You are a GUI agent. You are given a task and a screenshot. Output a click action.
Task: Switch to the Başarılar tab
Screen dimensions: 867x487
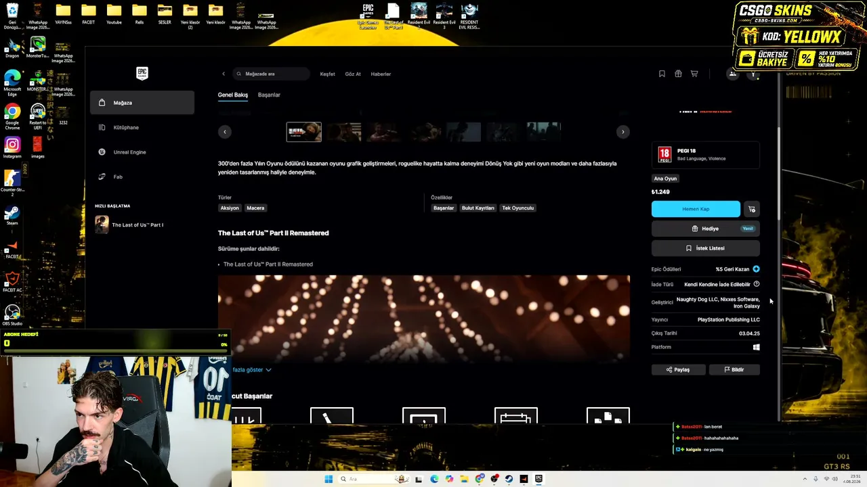[x=269, y=95]
